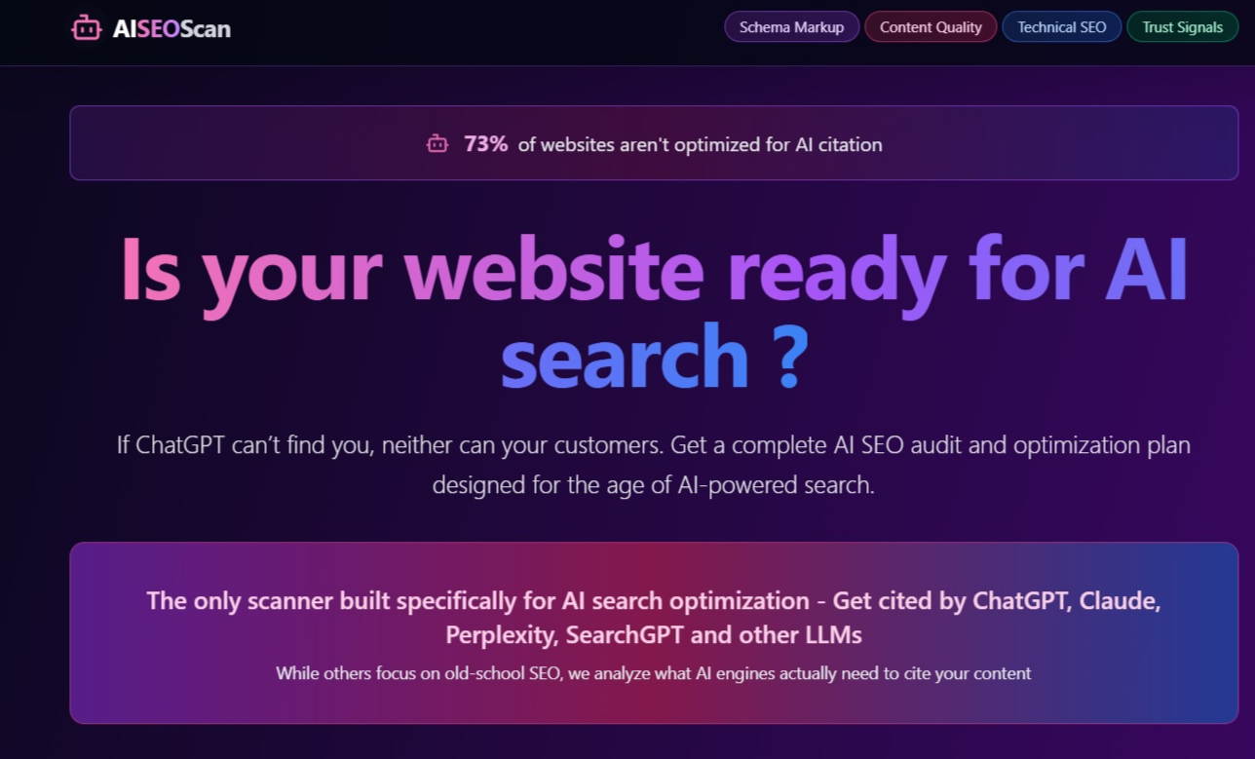The width and height of the screenshot is (1255, 759).
Task: Click the 73% statistic text
Action: 486,144
